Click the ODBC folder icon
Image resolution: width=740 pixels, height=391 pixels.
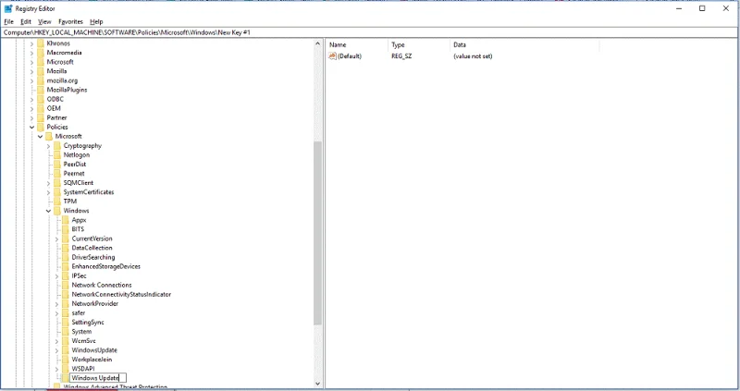[41, 99]
